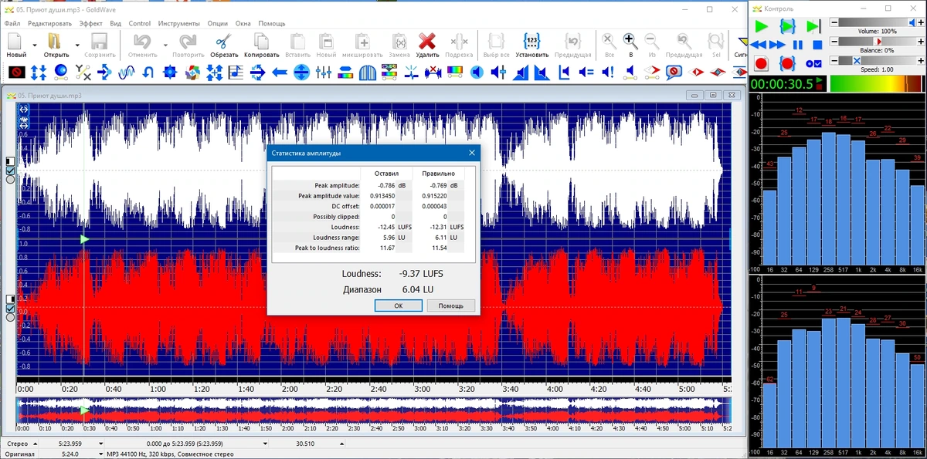Zoom in with the magnifier 'В' icon
This screenshot has height=459, width=927.
click(630, 40)
